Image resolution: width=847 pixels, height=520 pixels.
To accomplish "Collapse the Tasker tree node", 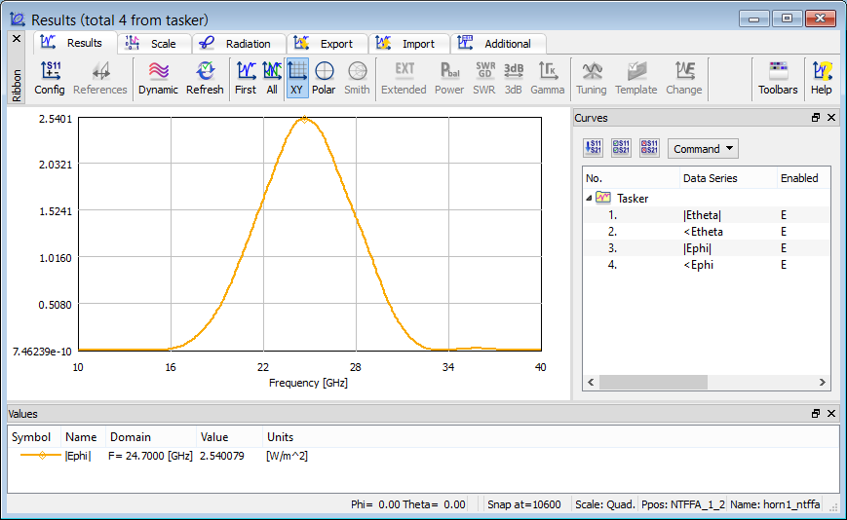I will pyautogui.click(x=589, y=198).
